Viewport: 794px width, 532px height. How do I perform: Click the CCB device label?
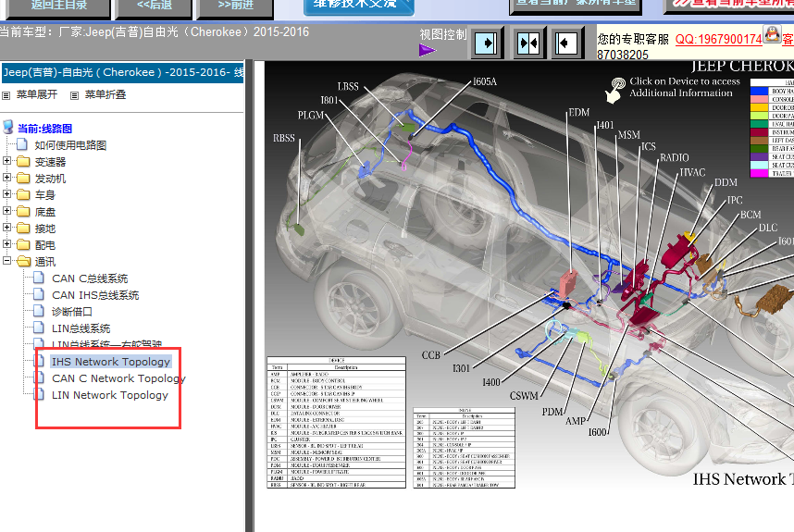point(431,355)
